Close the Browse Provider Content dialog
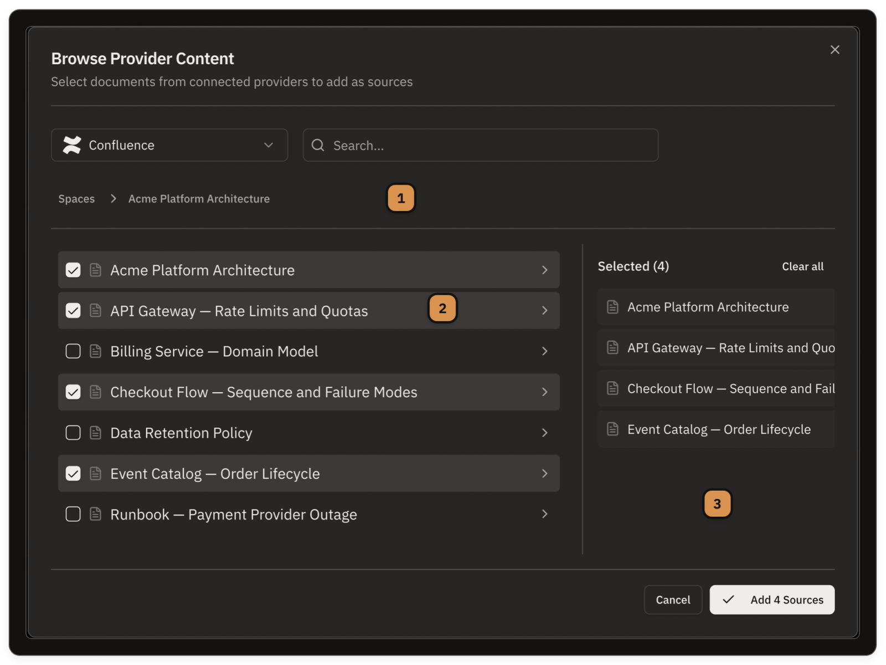 point(835,50)
